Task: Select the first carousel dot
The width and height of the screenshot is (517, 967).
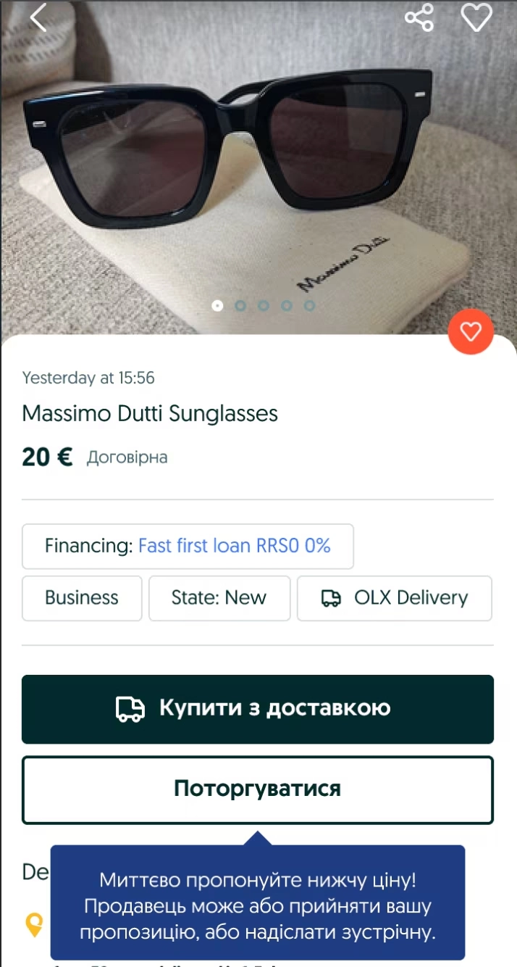Action: click(217, 306)
